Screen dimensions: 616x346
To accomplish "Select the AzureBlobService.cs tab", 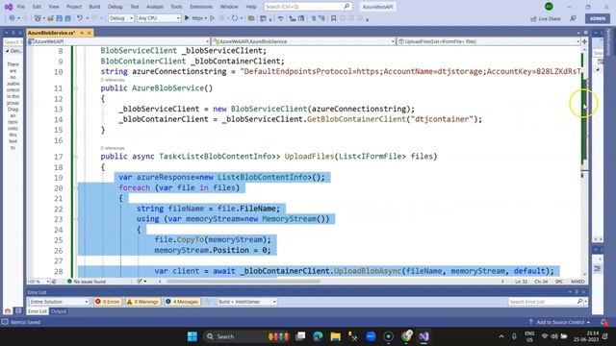I will coord(51,33).
